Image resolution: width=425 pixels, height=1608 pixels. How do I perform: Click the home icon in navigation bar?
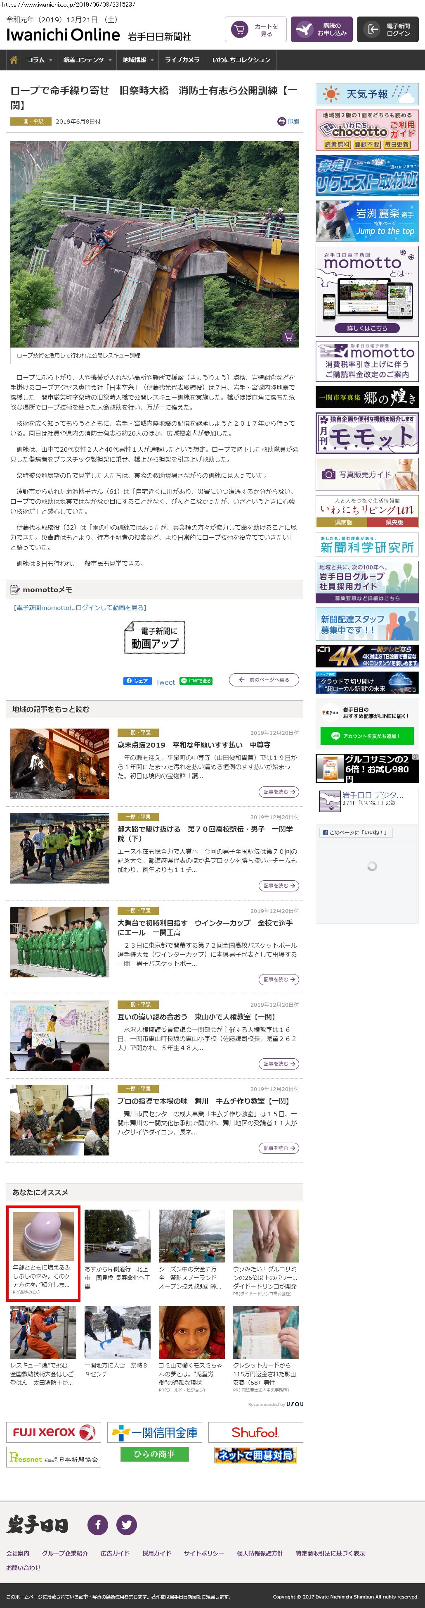pos(13,60)
